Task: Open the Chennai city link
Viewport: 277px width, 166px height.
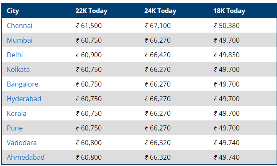Action: click(x=20, y=26)
